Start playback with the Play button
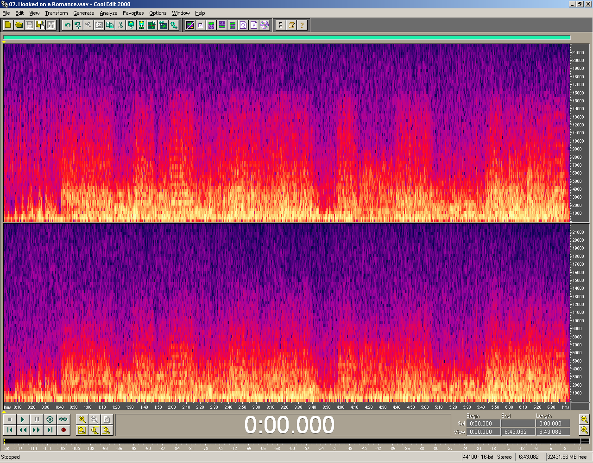 click(x=22, y=419)
